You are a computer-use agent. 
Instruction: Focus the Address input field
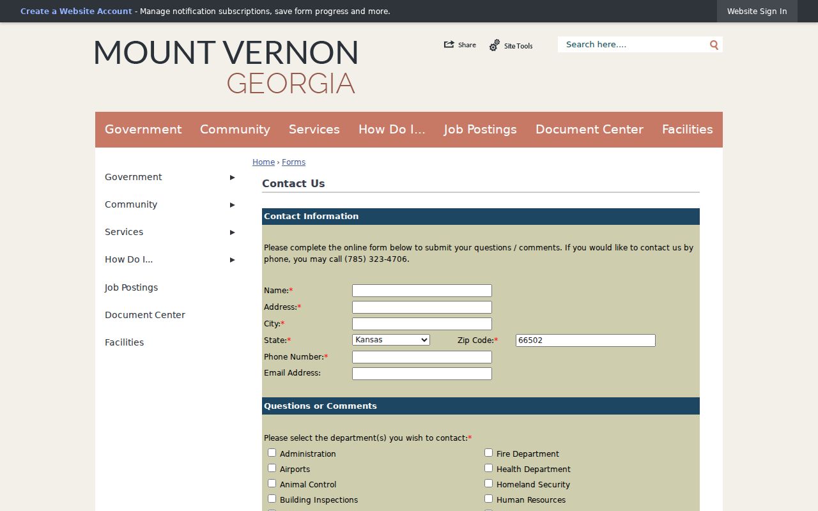[422, 307]
